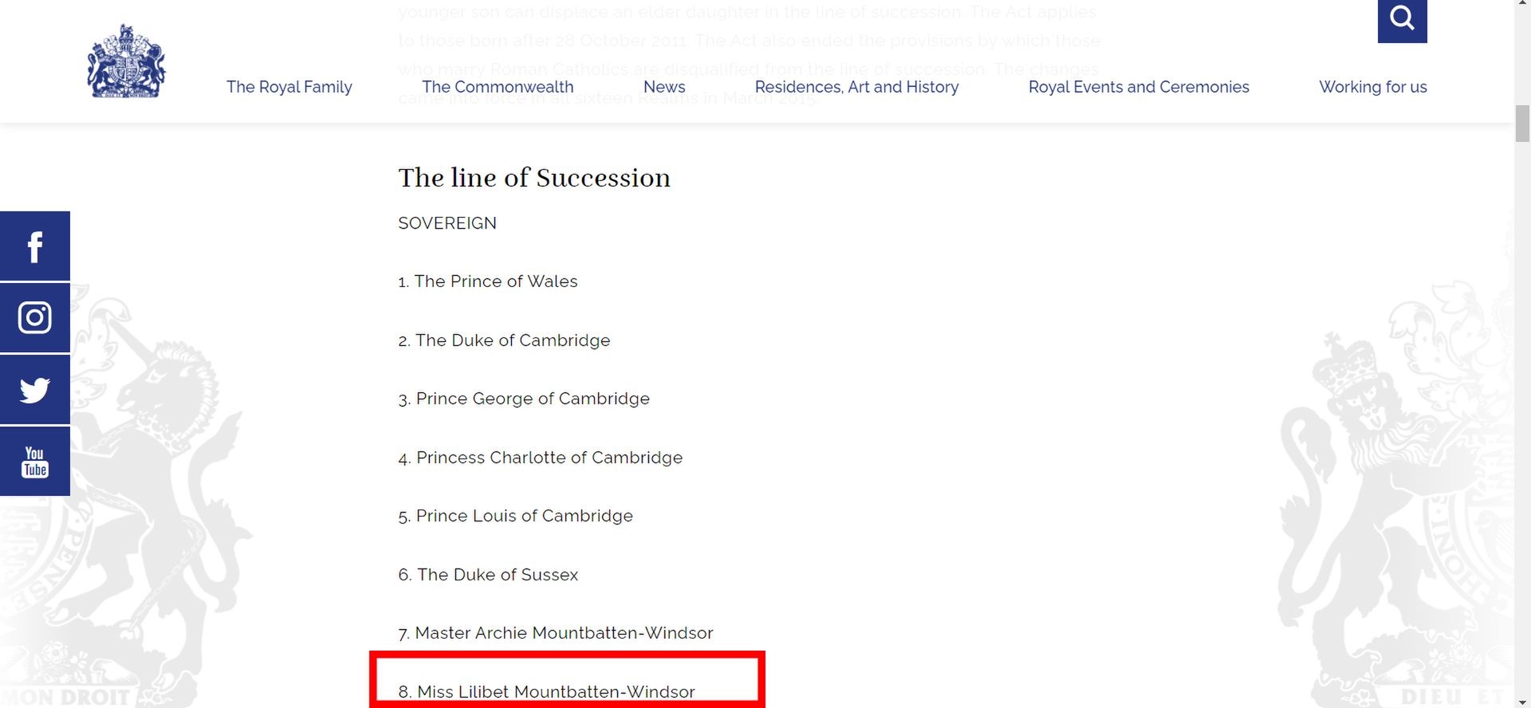Open Royal Events and Ceremonies menu

[1139, 87]
